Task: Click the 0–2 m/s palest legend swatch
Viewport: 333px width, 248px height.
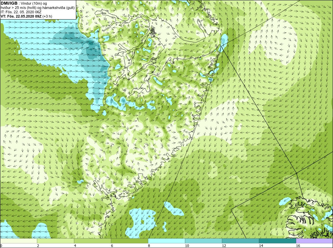Action: click(x=19, y=241)
